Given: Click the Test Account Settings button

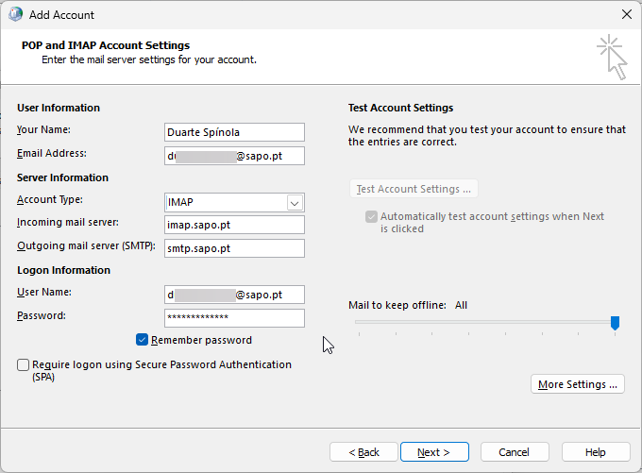Looking at the screenshot, I should coord(414,189).
